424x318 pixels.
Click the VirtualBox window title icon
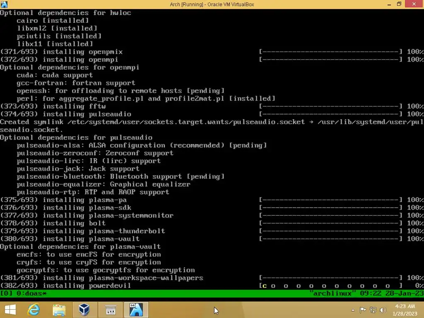pyautogui.click(x=4, y=4)
